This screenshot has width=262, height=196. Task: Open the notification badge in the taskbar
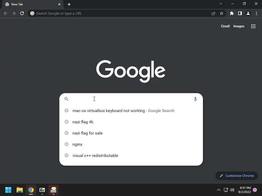click(x=255, y=190)
